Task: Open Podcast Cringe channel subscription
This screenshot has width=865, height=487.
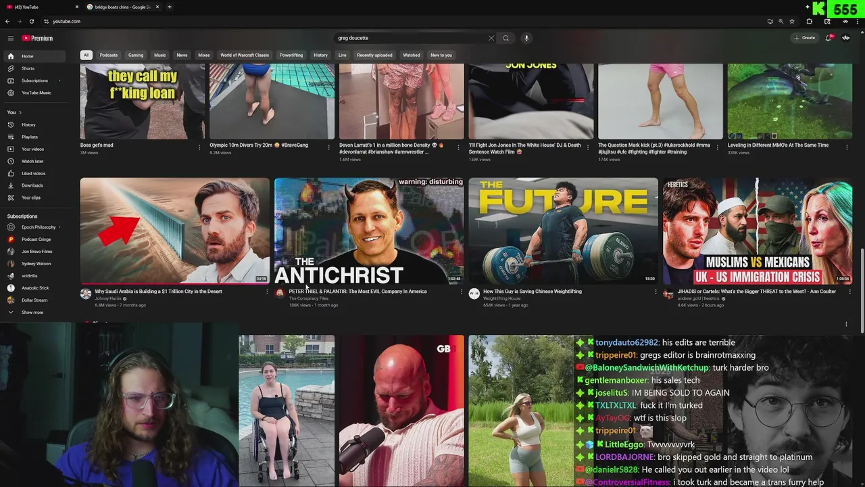Action: coord(34,239)
